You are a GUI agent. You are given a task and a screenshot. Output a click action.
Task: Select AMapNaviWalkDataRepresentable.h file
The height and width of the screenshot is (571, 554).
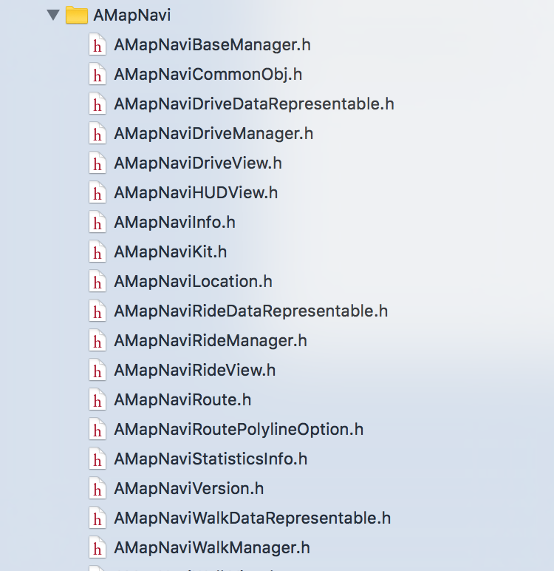click(253, 518)
